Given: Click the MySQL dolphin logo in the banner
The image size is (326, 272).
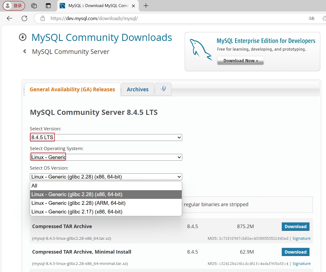Looking at the screenshot, I should point(200,50).
